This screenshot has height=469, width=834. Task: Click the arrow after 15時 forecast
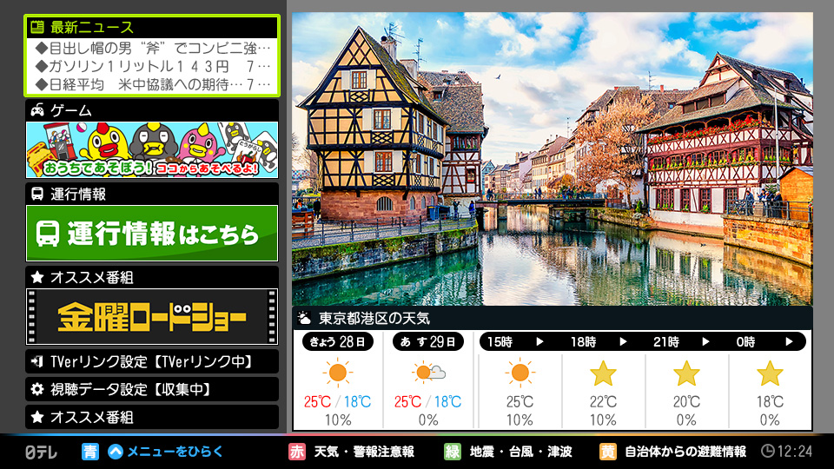tap(539, 342)
